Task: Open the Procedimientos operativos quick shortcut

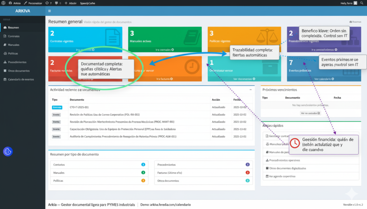Action: (311, 160)
